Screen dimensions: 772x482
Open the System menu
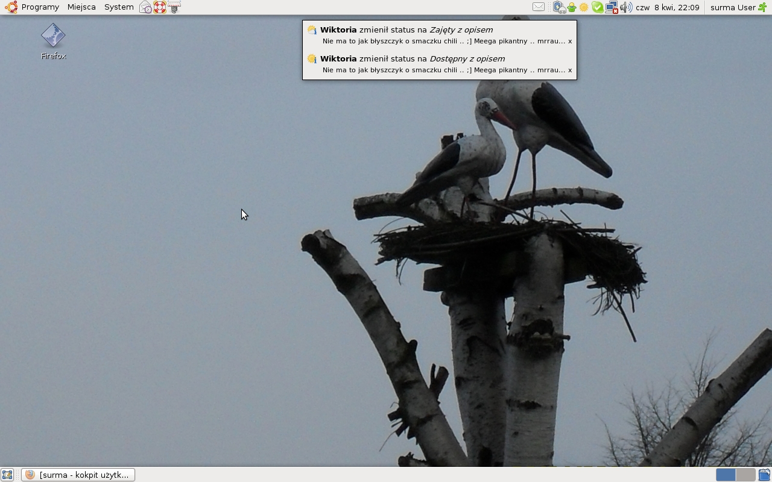119,7
